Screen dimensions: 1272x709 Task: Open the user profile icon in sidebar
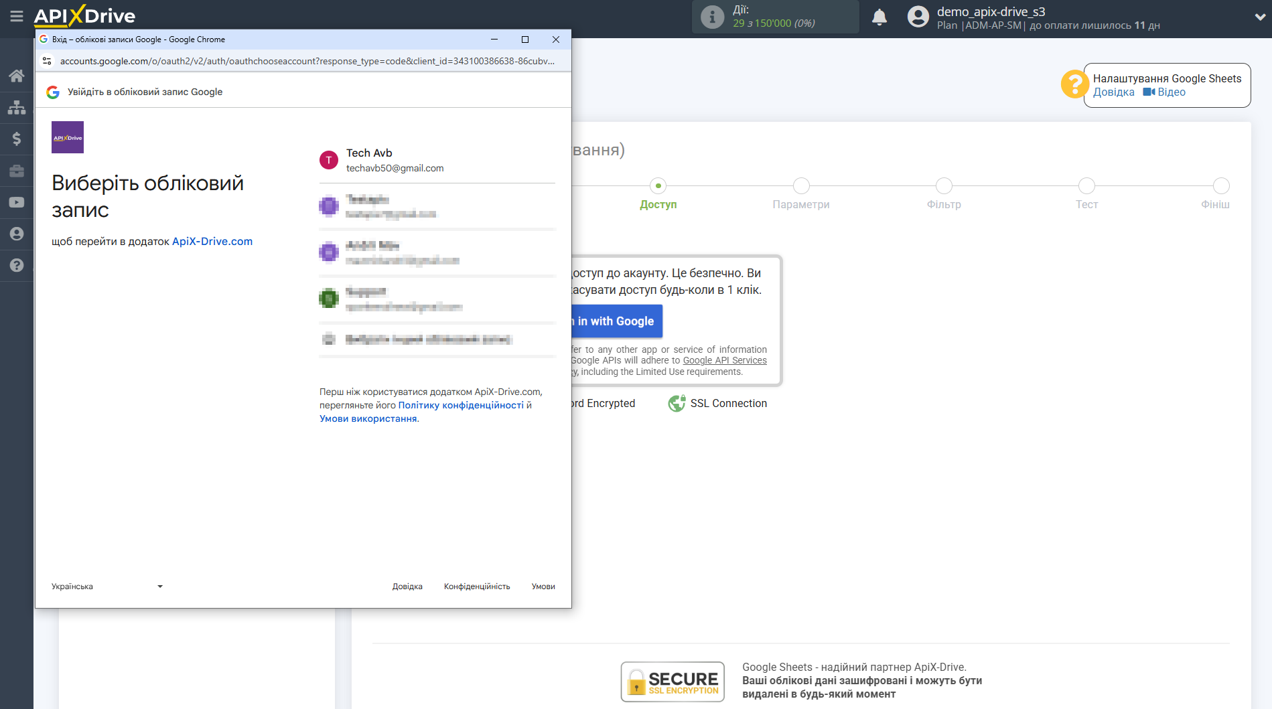(17, 234)
